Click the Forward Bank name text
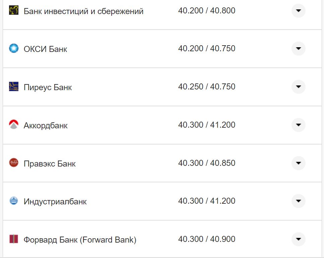The height and width of the screenshot is (258, 324). (79, 240)
